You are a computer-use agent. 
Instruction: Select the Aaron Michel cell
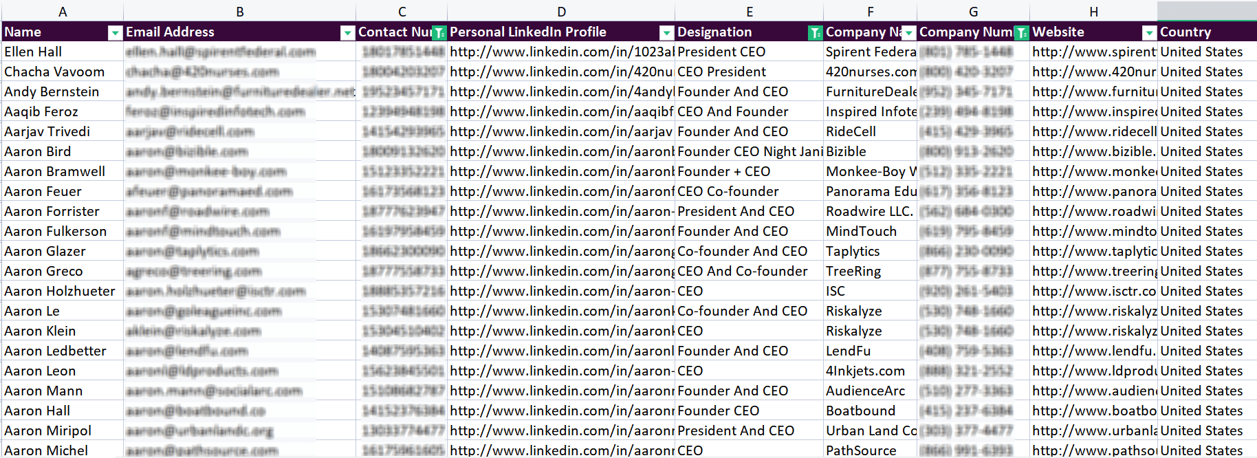63,450
